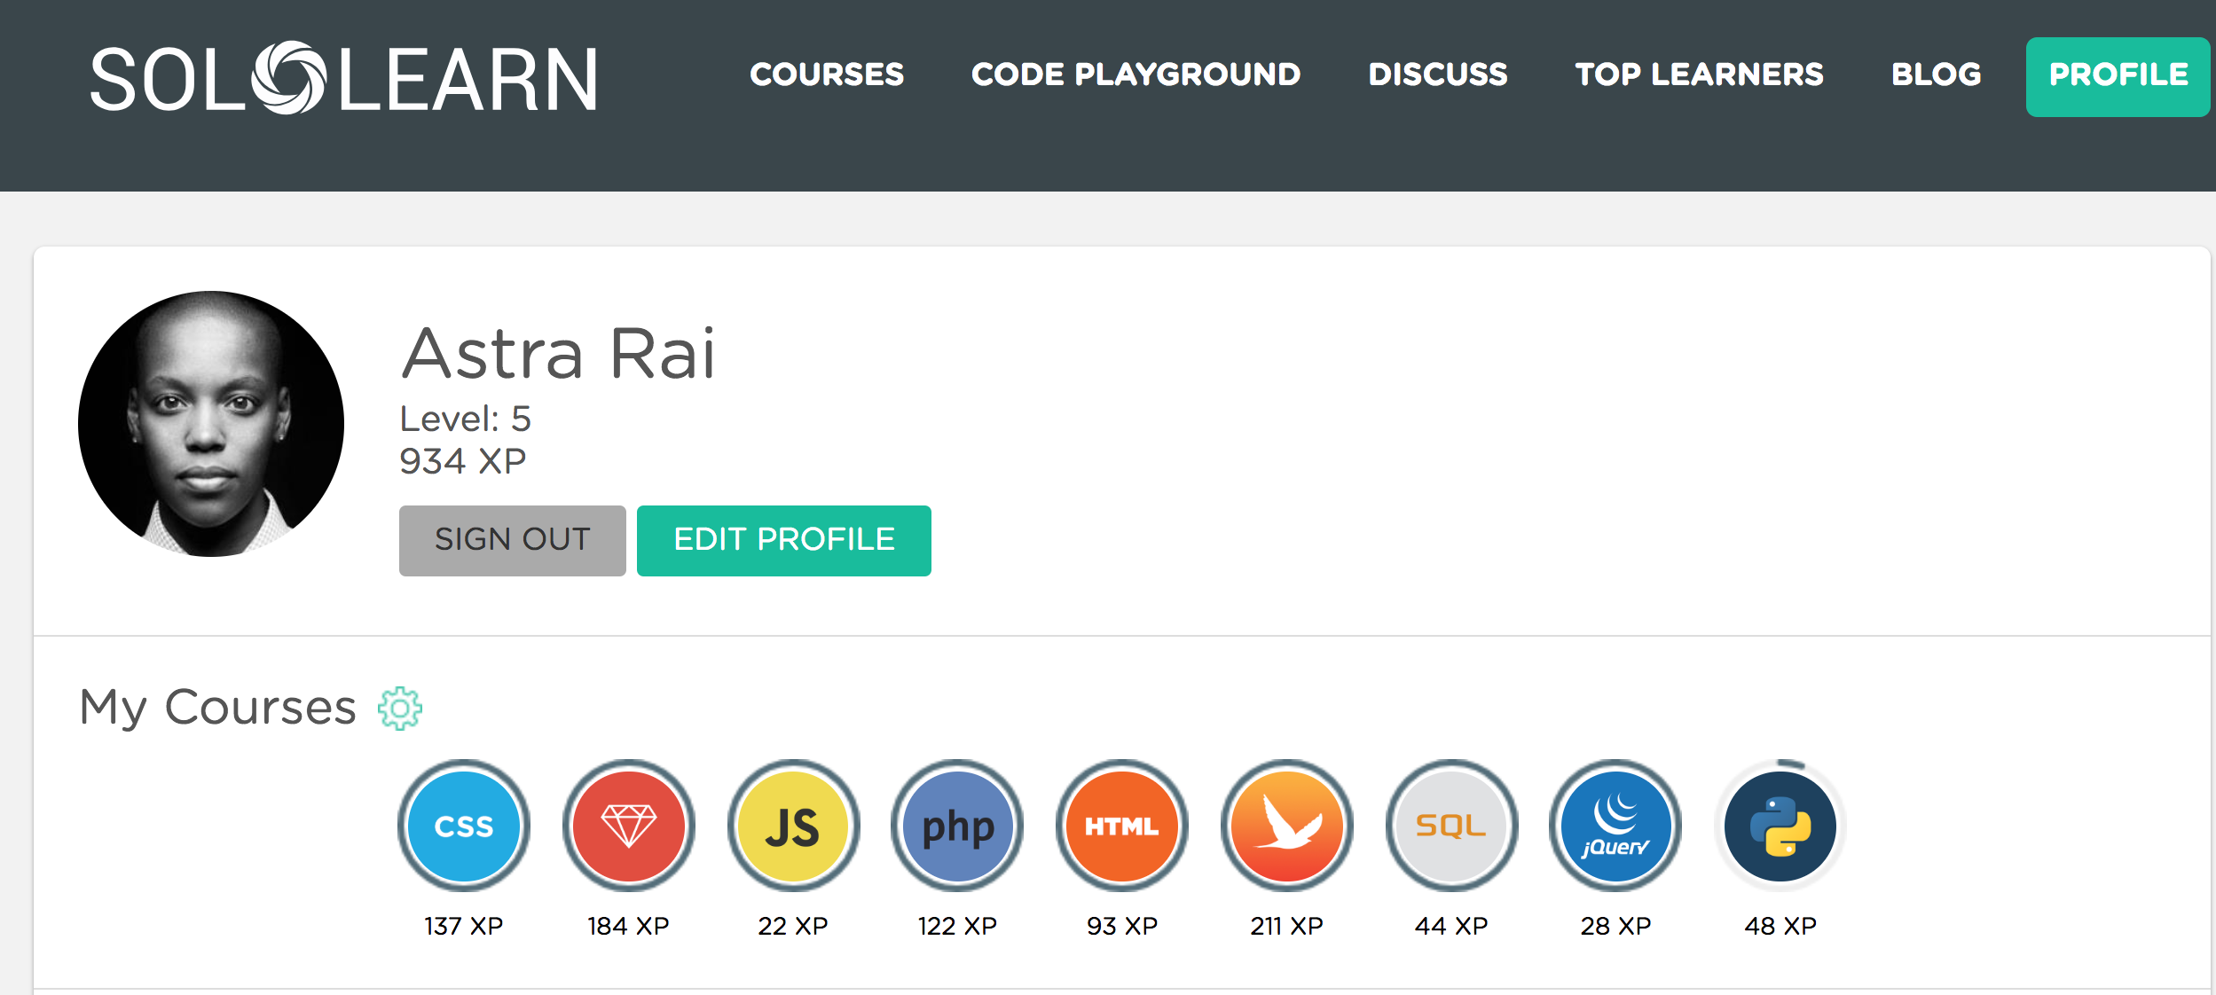Viewport: 2216px width, 995px height.
Task: Click the '28 XP' label under jQuery
Action: (x=1616, y=926)
